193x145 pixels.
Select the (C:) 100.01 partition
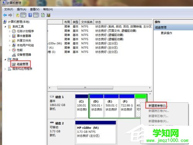tap(82, 106)
